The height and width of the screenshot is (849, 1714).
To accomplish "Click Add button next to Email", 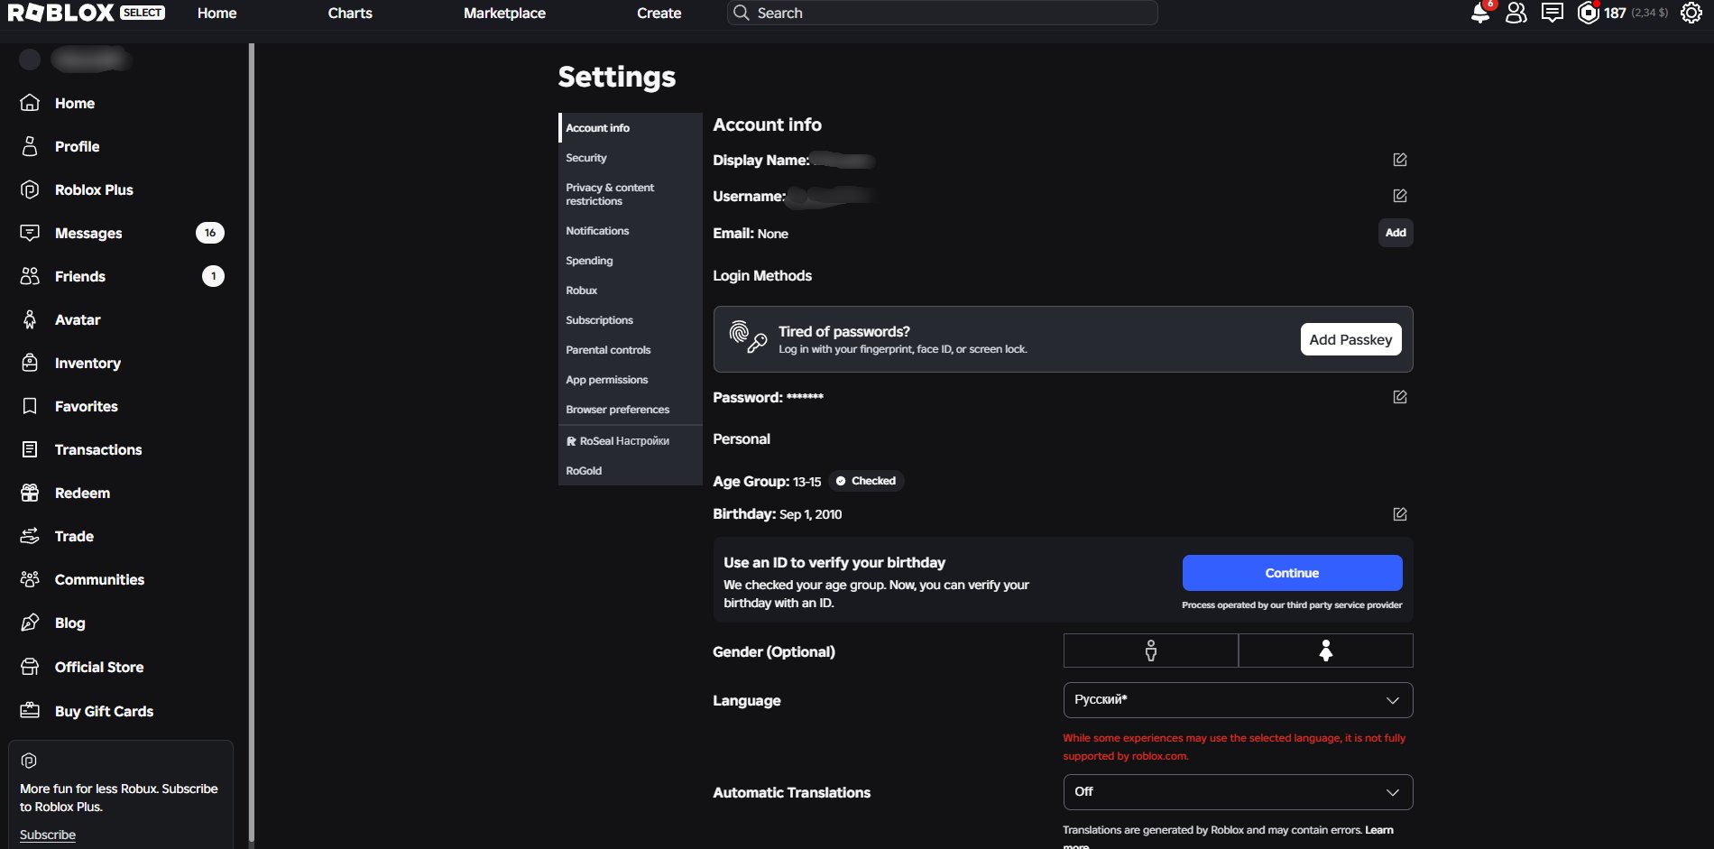I will click(1396, 233).
